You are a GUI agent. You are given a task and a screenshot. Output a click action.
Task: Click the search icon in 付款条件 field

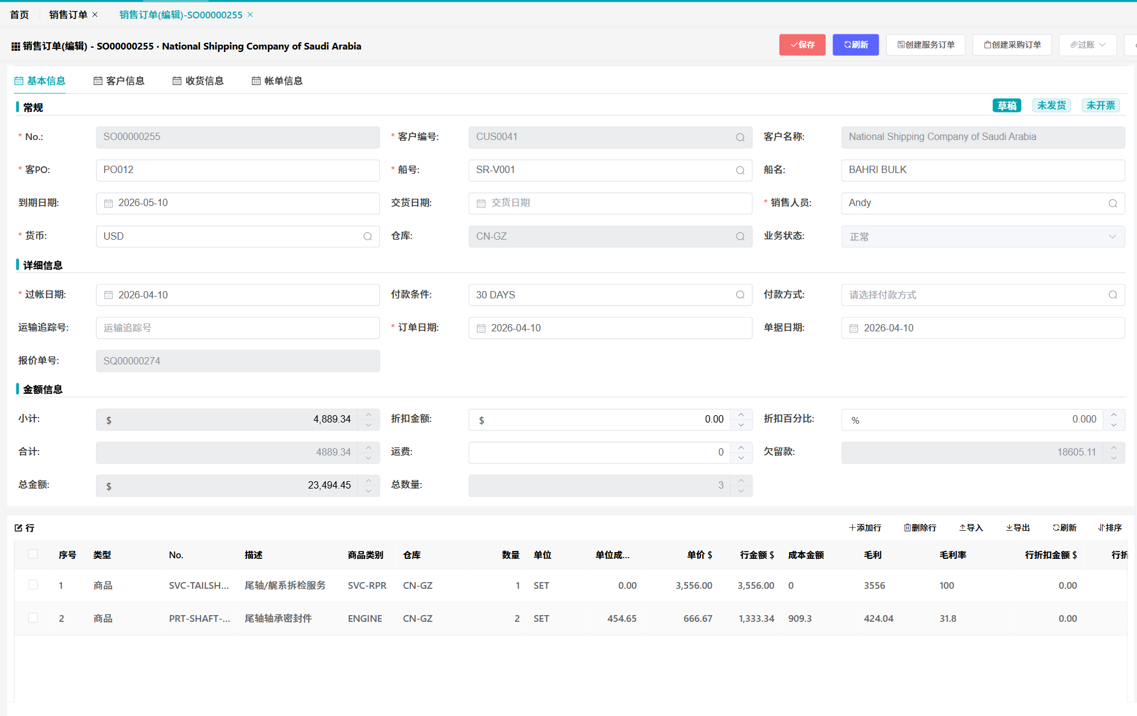[740, 295]
